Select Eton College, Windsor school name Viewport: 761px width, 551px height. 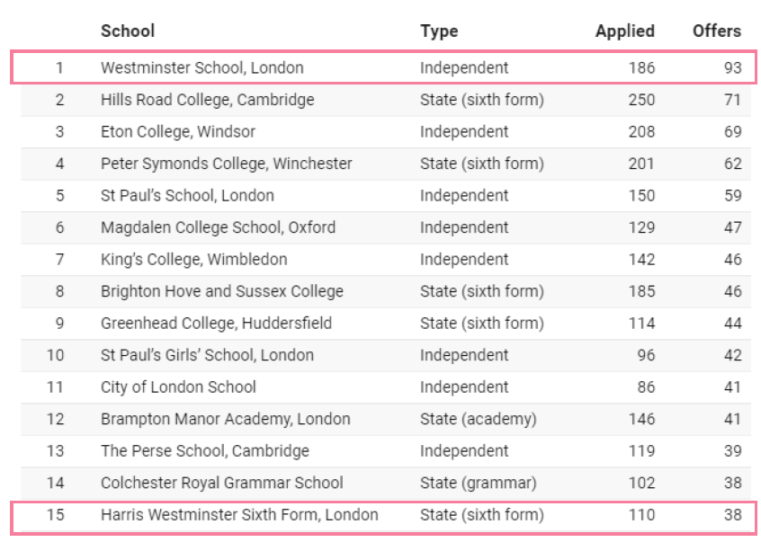tap(178, 131)
